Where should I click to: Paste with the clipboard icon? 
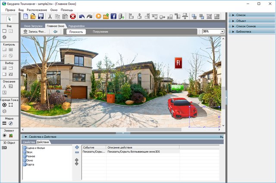click(x=65, y=16)
